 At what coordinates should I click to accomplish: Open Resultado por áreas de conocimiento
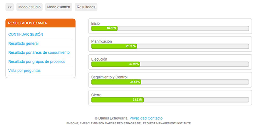tap(39, 53)
